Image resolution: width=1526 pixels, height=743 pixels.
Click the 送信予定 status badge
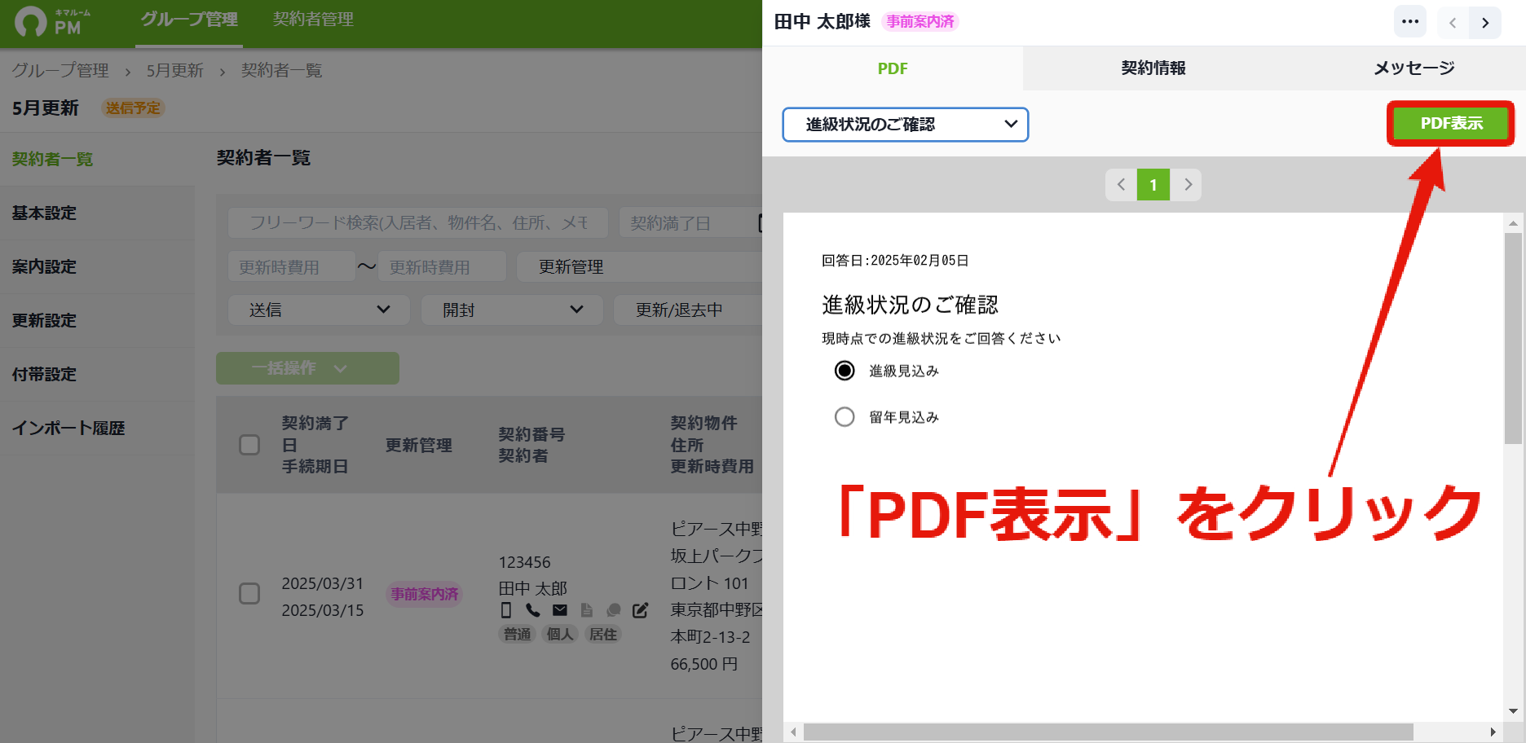click(x=133, y=108)
